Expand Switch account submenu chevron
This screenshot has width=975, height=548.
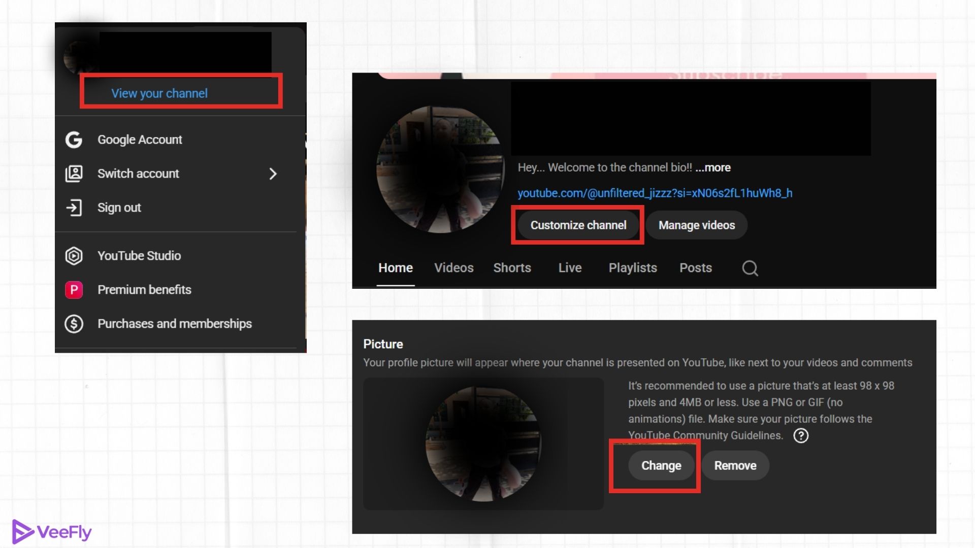[273, 174]
